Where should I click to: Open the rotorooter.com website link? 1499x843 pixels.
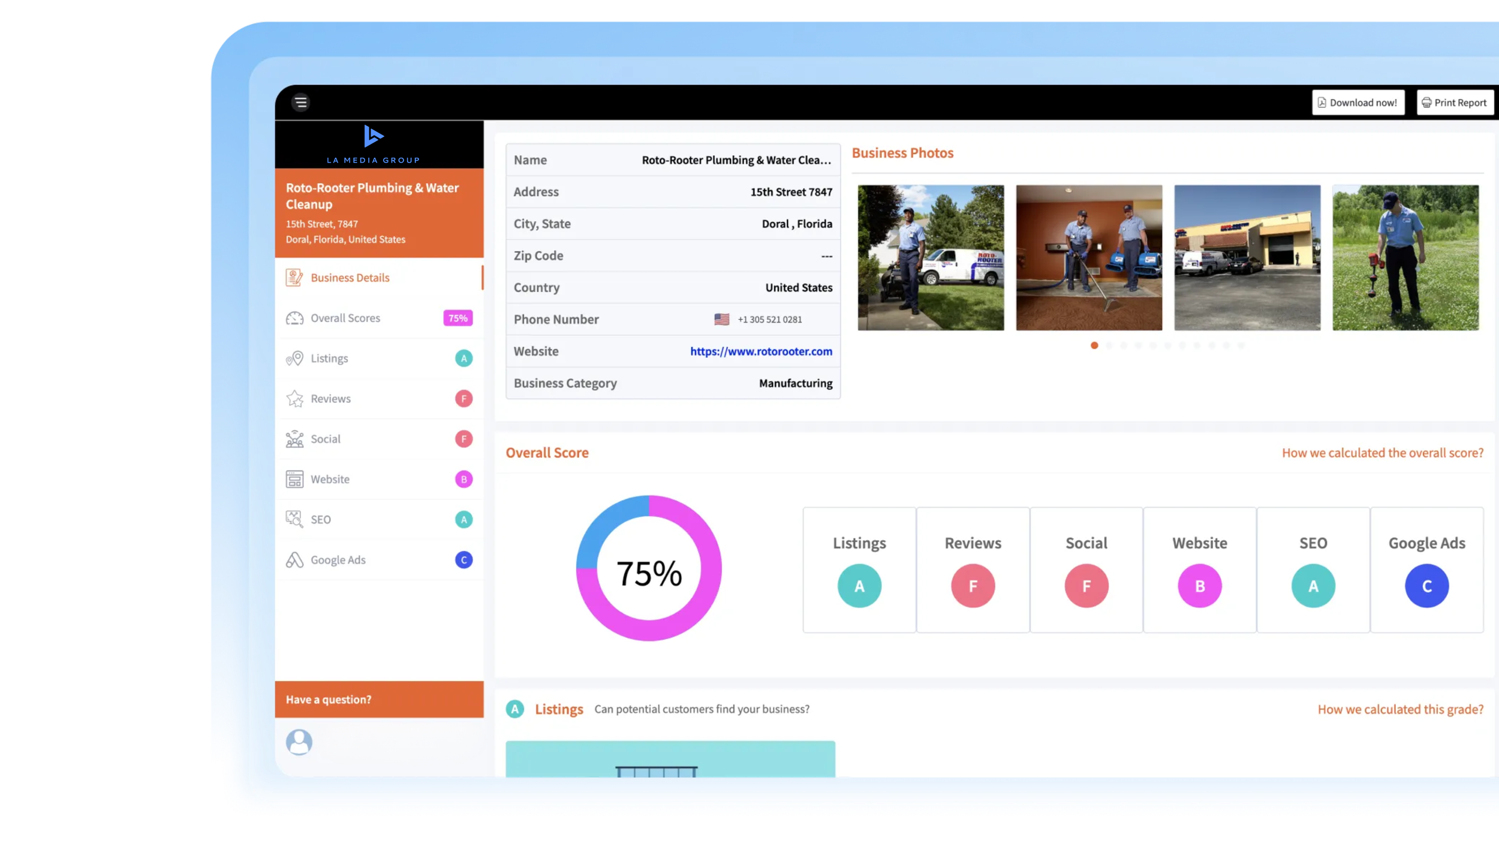(x=761, y=351)
